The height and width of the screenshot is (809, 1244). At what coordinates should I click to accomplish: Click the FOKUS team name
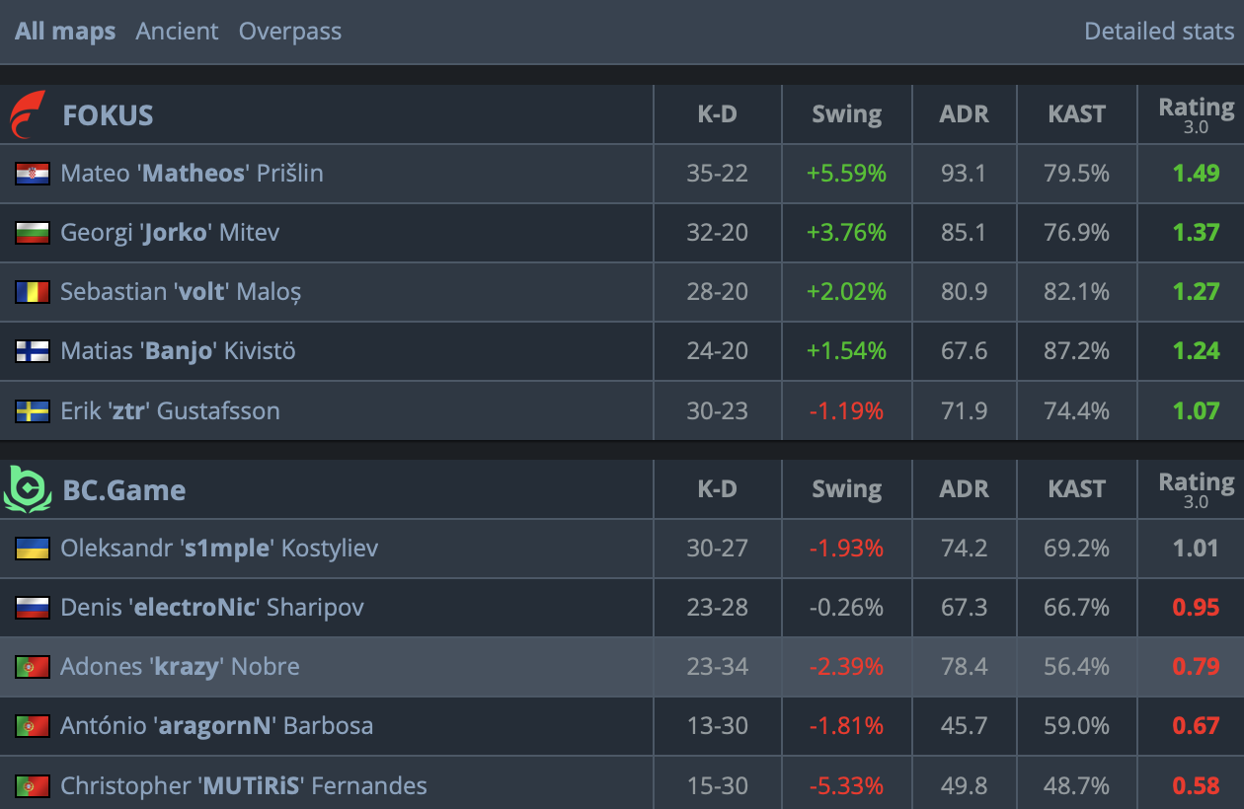(x=108, y=115)
